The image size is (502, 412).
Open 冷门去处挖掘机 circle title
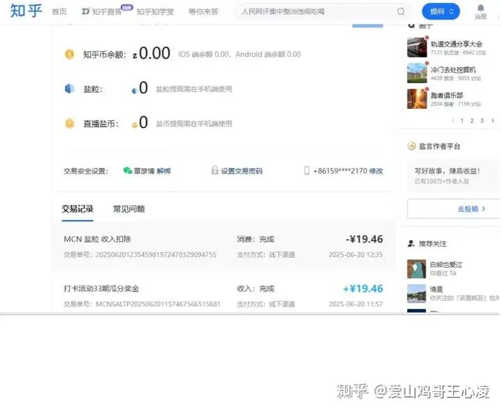pyautogui.click(x=453, y=70)
